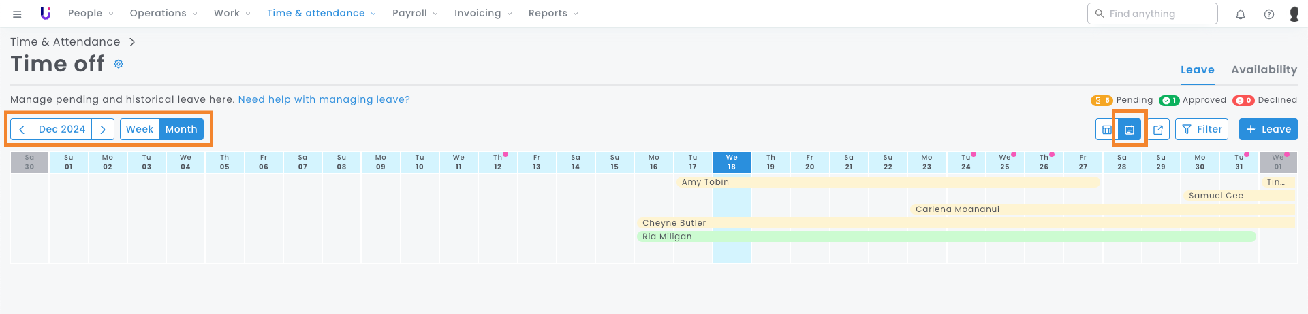Open the help question mark icon

(x=1269, y=14)
